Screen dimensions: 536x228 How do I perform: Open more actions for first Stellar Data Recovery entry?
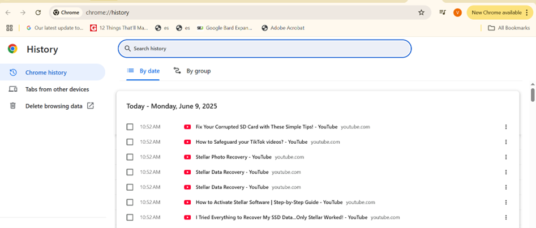[x=506, y=172]
